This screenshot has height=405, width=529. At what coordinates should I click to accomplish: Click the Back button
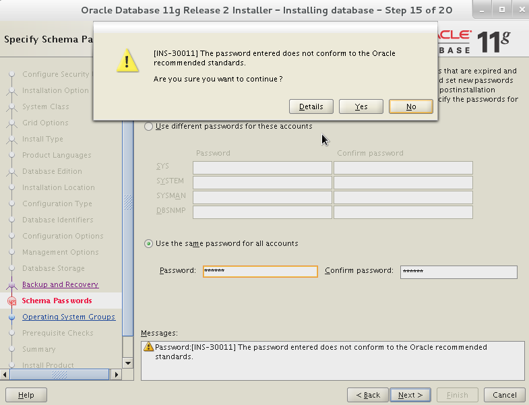tap(368, 395)
